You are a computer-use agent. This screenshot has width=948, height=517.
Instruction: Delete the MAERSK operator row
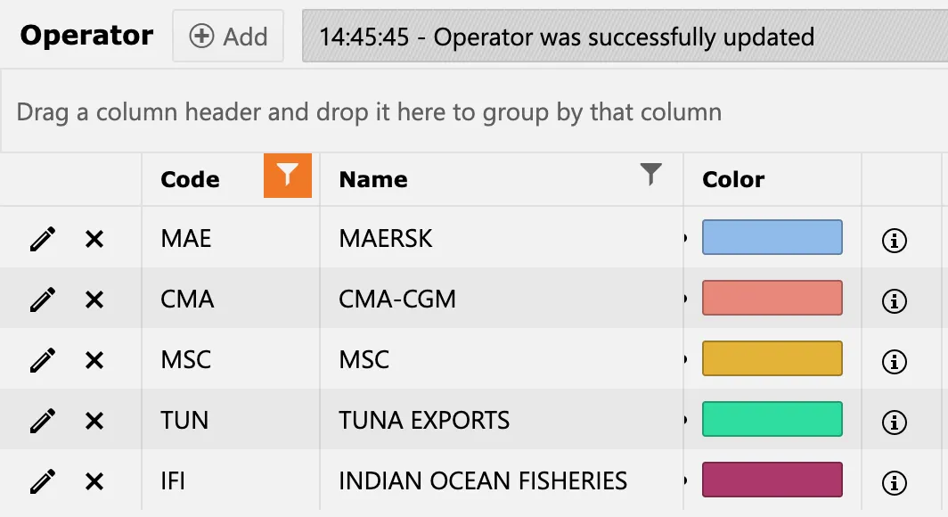pos(94,240)
